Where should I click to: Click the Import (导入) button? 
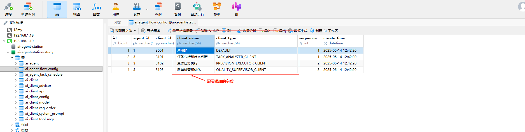[x=265, y=31]
